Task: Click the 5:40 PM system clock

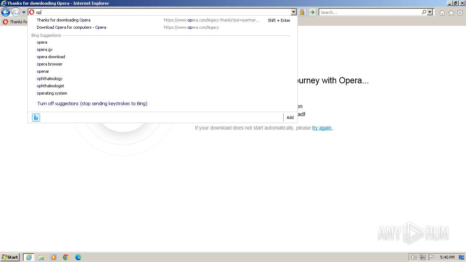Action: coord(447,257)
